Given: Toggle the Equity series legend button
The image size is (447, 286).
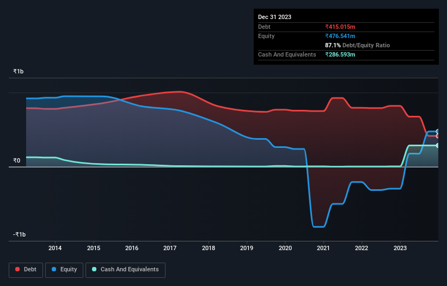Looking at the screenshot, I should [x=64, y=270].
